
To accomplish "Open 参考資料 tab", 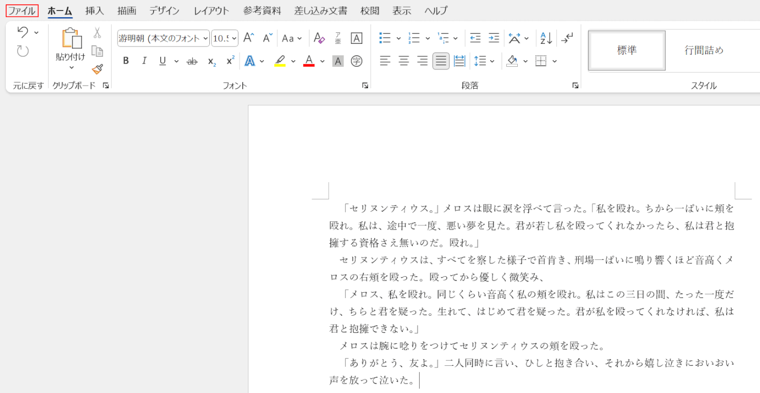I will click(262, 10).
